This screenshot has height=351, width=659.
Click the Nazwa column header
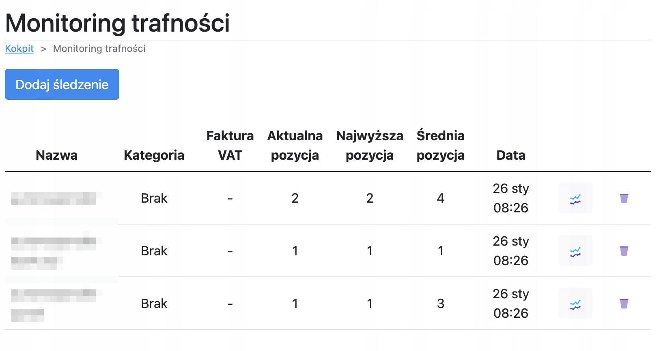(x=56, y=155)
